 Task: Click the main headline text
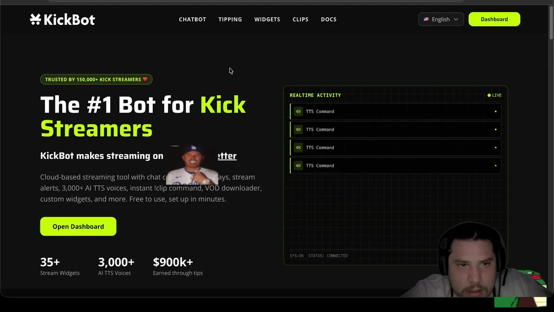point(143,117)
